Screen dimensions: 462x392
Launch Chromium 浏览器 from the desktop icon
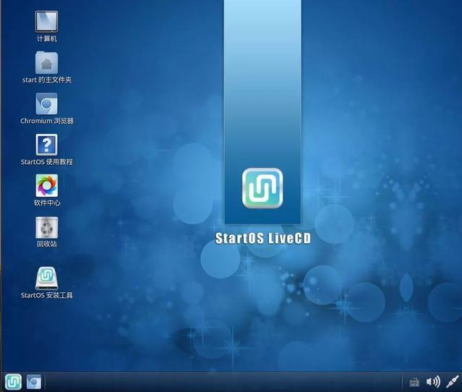[x=46, y=104]
